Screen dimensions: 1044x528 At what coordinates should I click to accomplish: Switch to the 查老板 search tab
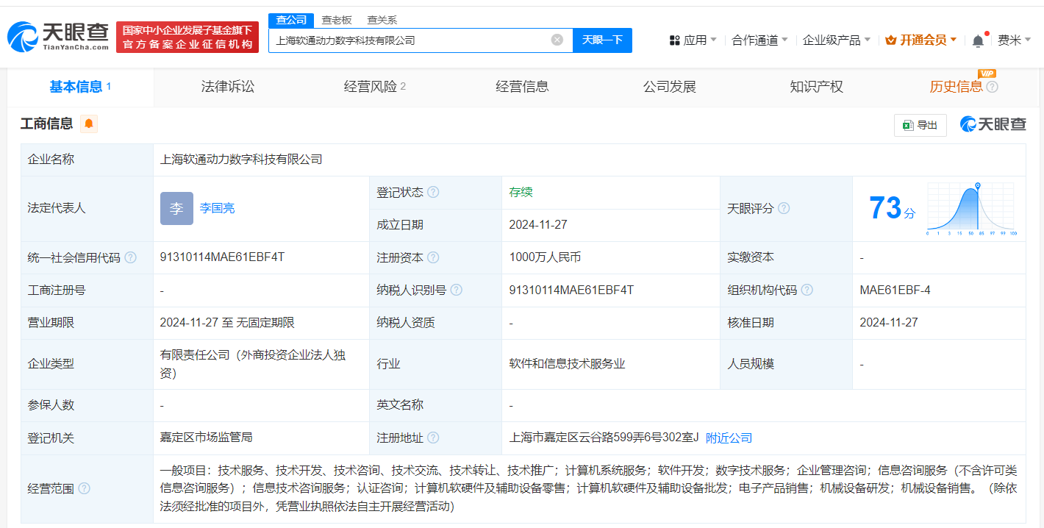point(336,20)
